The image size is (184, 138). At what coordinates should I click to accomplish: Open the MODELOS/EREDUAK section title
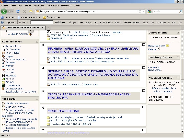(63, 111)
